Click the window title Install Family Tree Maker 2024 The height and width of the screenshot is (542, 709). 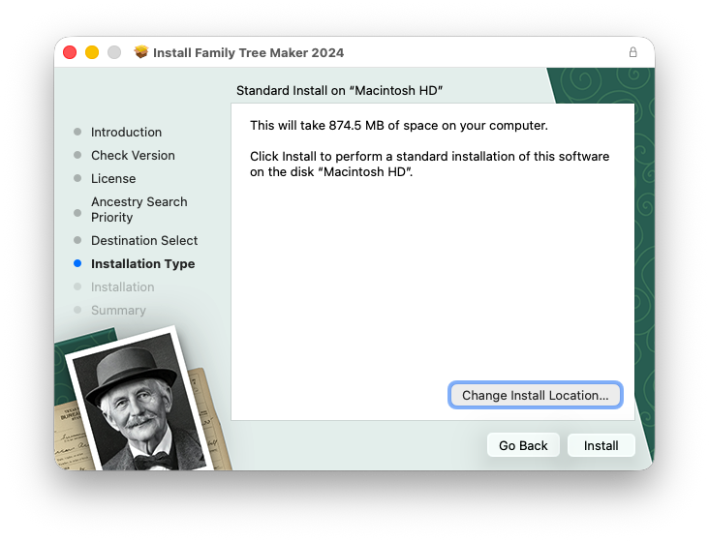point(248,52)
